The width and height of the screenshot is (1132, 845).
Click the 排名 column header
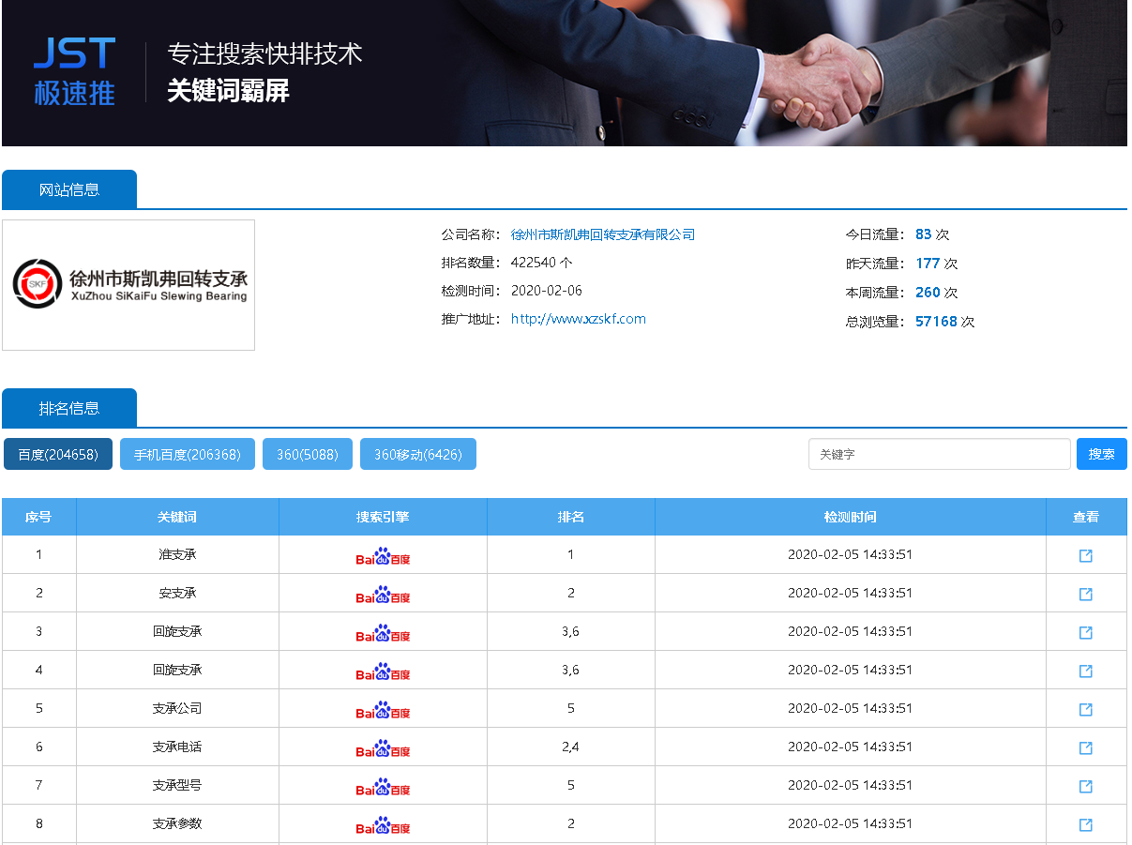(570, 517)
